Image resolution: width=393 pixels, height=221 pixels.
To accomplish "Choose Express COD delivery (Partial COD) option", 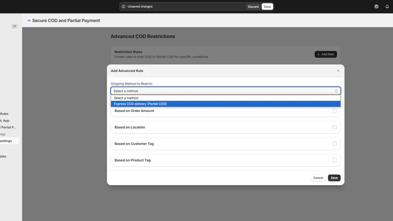I will click(225, 104).
